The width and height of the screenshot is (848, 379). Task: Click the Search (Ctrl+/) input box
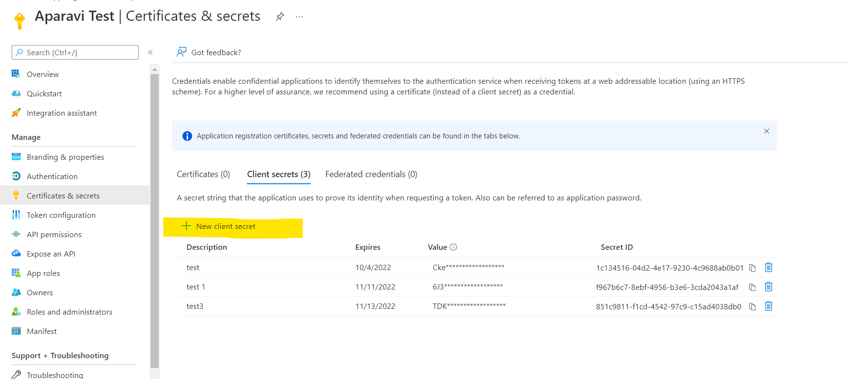(x=75, y=52)
